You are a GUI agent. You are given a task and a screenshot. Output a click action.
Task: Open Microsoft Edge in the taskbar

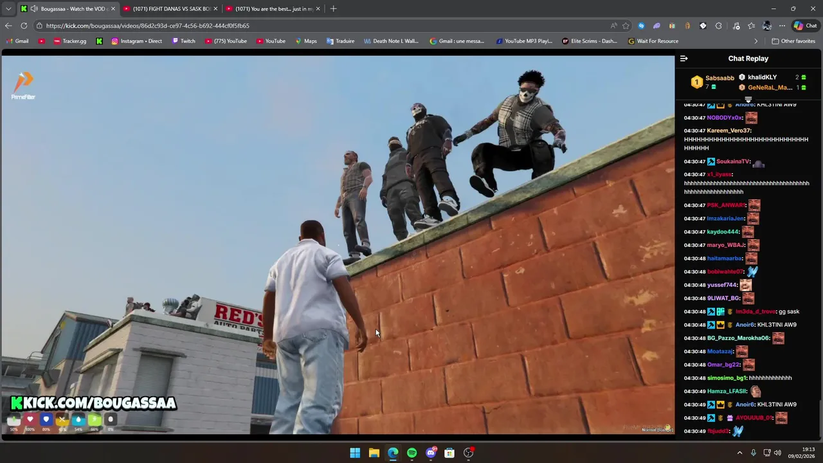click(393, 453)
